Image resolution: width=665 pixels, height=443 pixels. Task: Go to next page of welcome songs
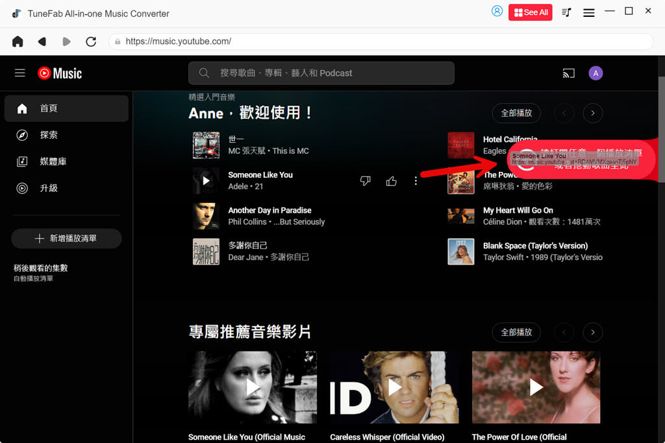(x=592, y=113)
